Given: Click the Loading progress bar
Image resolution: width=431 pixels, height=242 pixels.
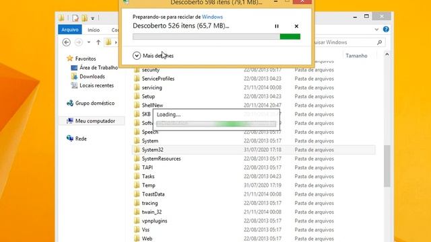Looking at the screenshot, I should coord(216,124).
